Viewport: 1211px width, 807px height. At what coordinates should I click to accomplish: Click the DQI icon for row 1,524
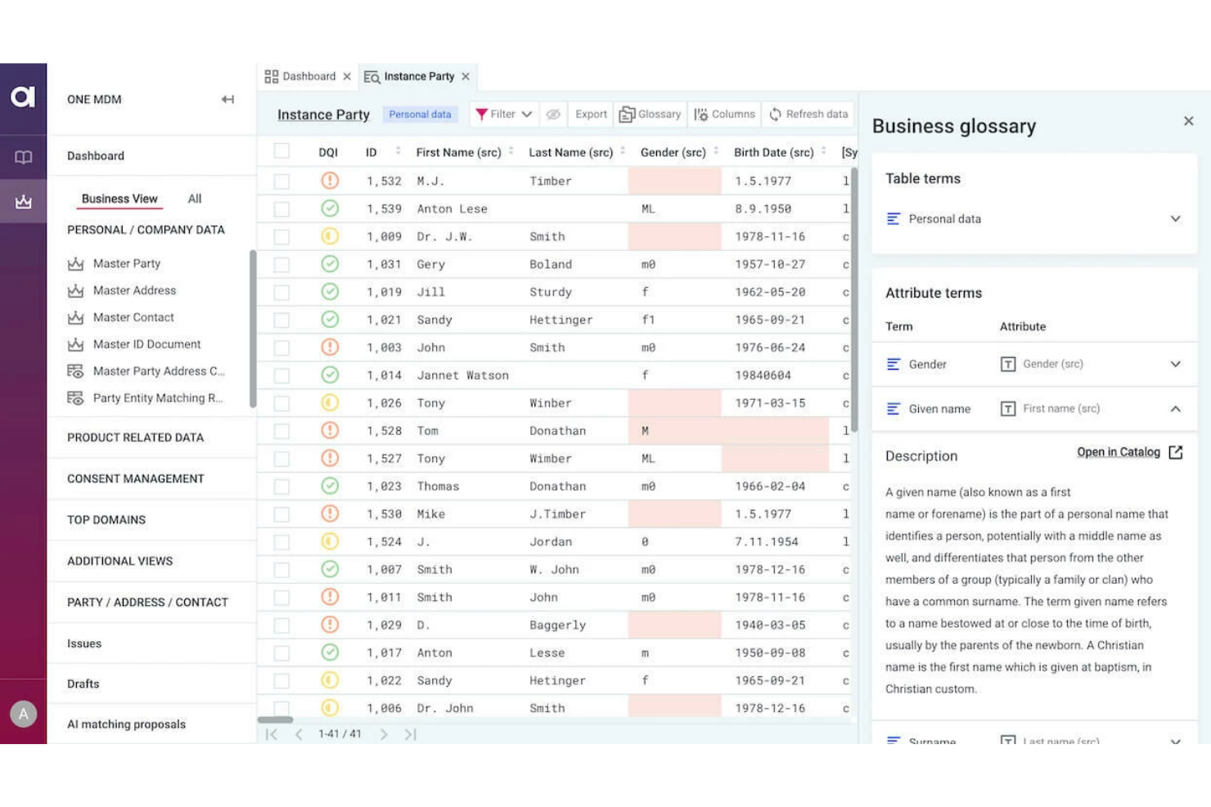(330, 541)
